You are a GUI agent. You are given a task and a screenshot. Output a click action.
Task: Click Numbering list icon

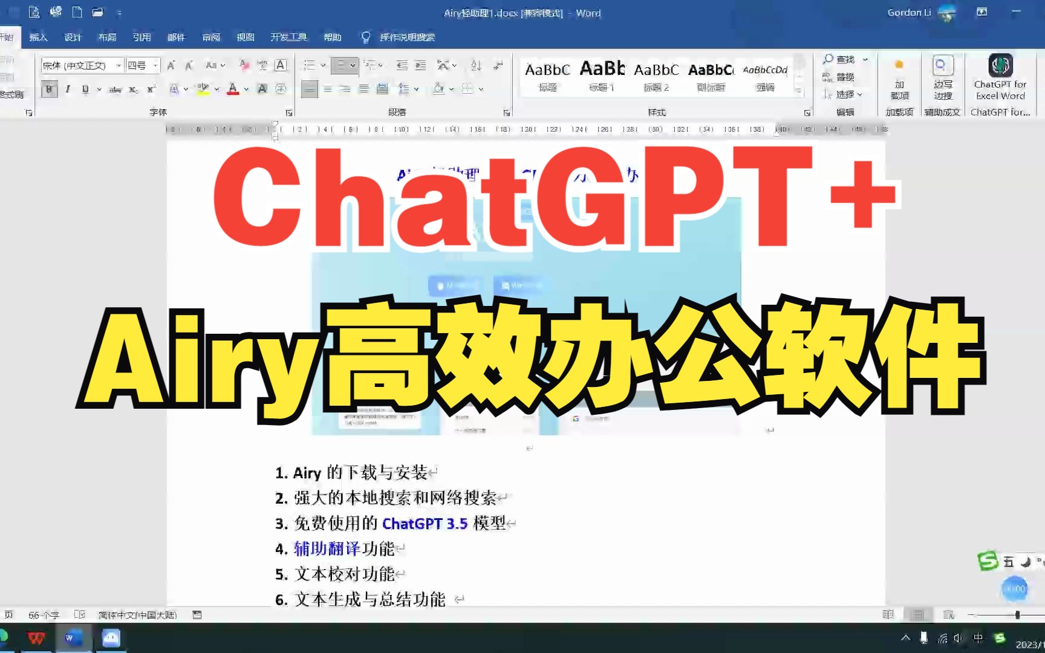point(341,65)
